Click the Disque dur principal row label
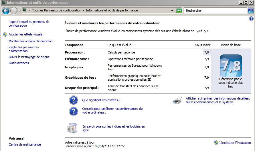This screenshot has height=151, width=255. 82,88
